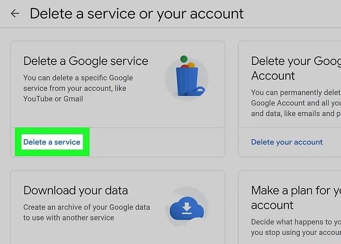The image size is (341, 244).
Task: Click the Download your data card
Action: (118, 208)
